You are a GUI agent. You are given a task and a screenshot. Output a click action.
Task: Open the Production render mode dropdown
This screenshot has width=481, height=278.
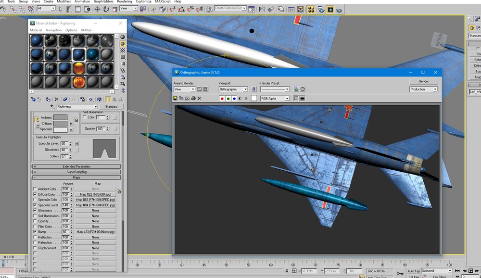pos(423,89)
